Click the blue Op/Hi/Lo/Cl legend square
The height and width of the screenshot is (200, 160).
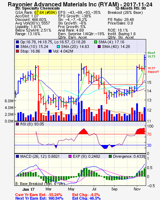[17, 42]
